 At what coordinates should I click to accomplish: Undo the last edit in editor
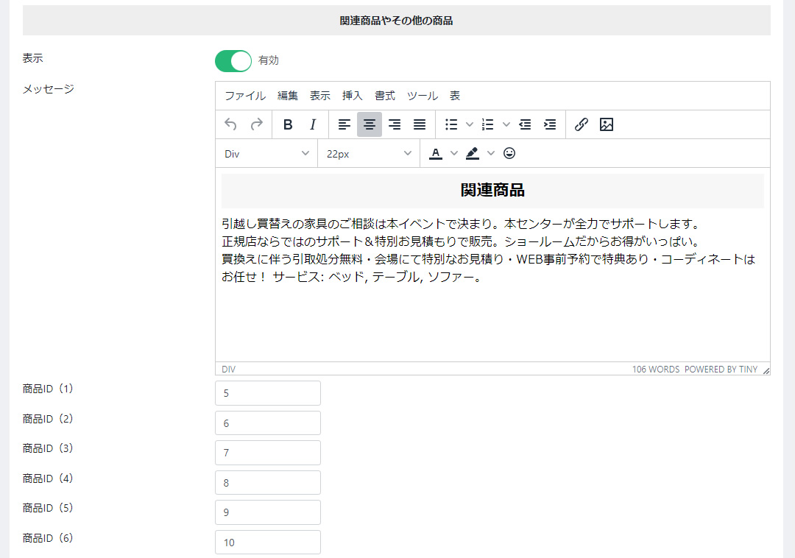coord(230,124)
